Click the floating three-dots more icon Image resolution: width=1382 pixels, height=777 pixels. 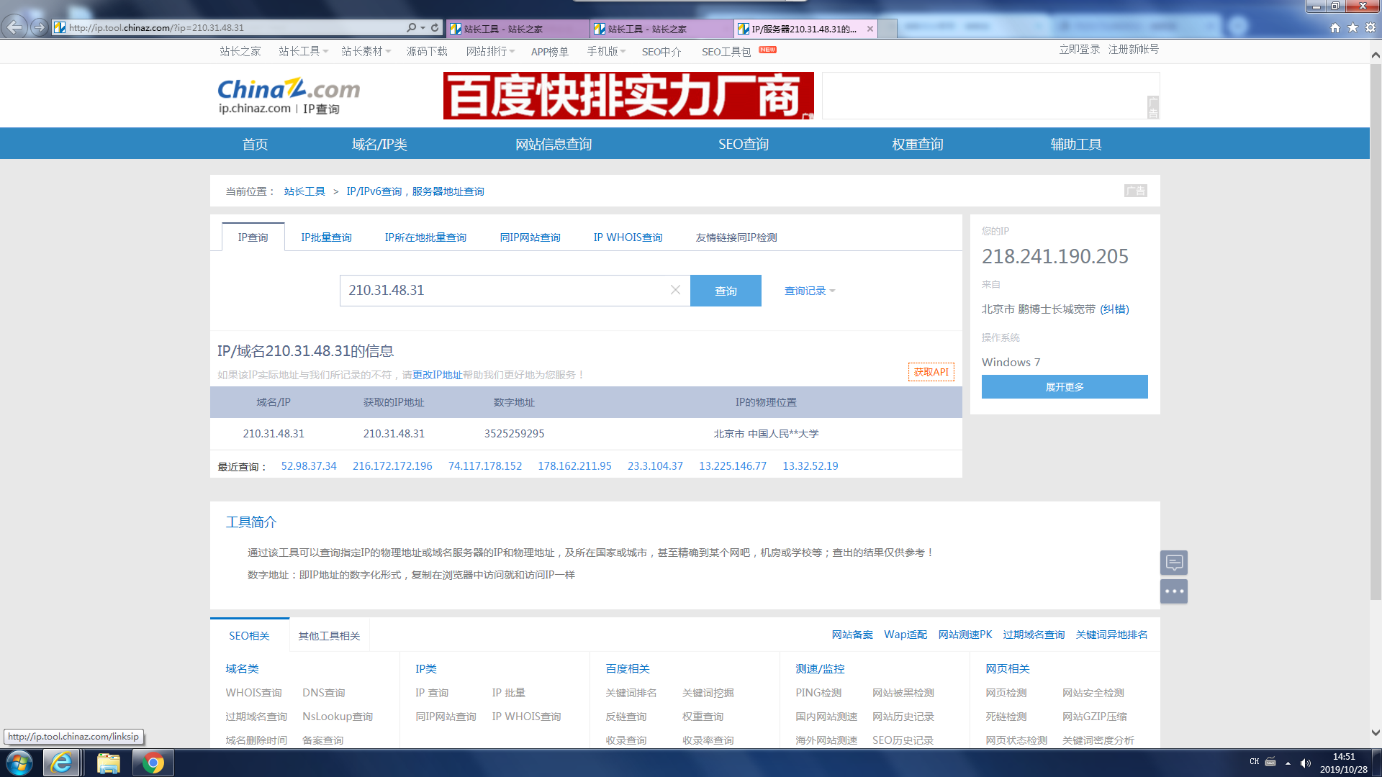(x=1174, y=591)
